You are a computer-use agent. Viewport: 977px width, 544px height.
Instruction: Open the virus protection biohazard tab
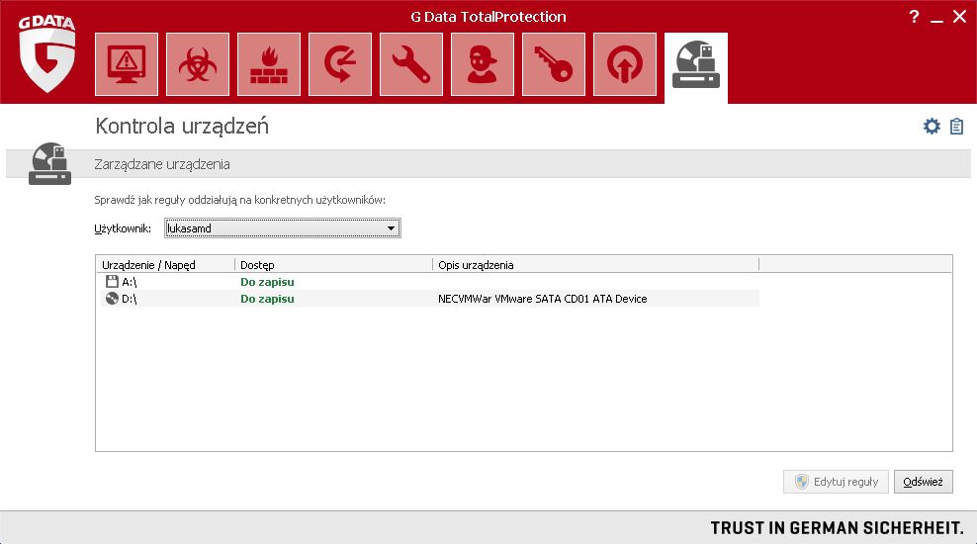click(198, 64)
